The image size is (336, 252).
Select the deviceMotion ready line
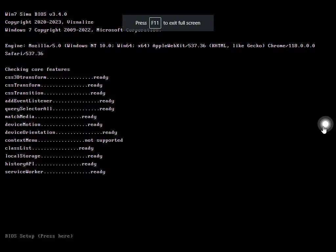53,124
